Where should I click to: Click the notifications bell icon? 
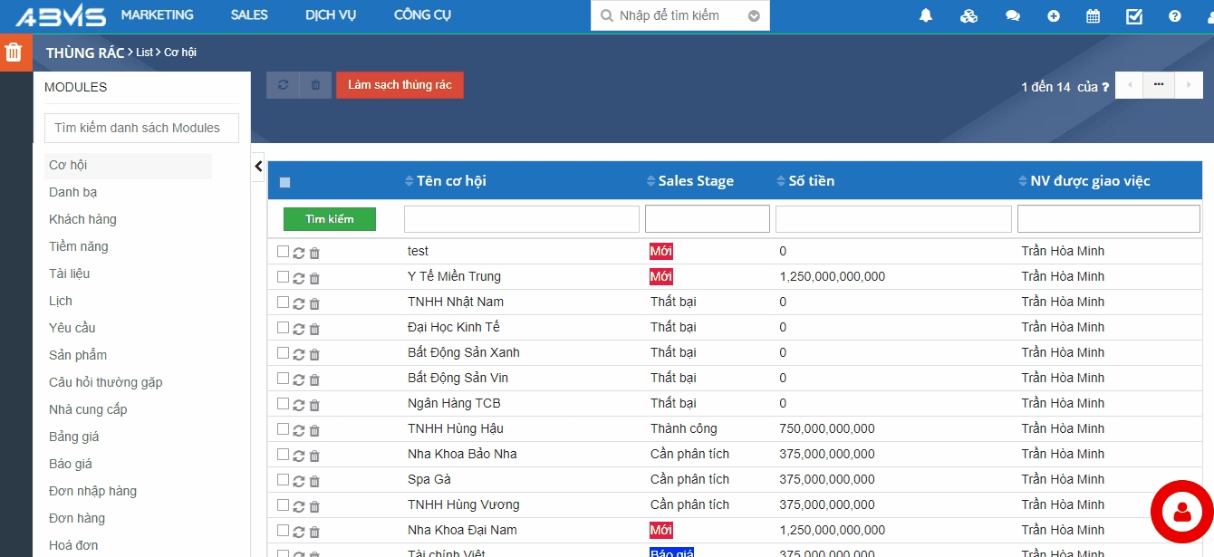click(x=926, y=15)
